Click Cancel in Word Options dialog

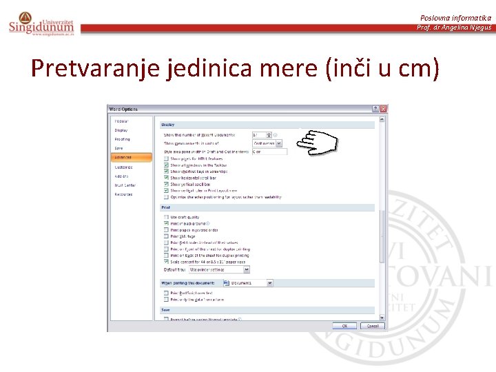tap(373, 326)
